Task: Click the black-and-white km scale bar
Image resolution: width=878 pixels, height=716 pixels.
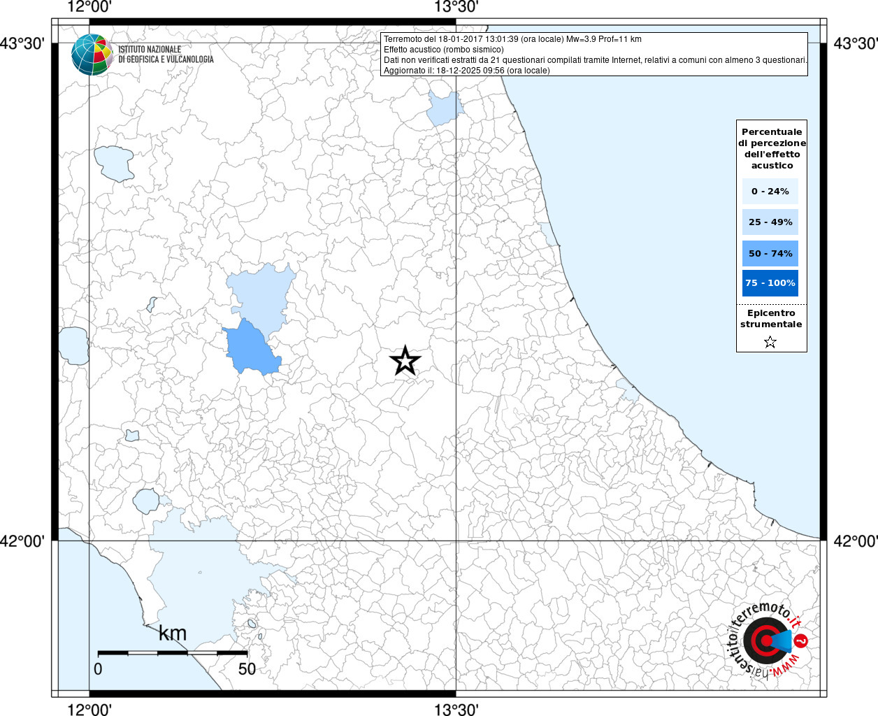Action: (x=172, y=652)
